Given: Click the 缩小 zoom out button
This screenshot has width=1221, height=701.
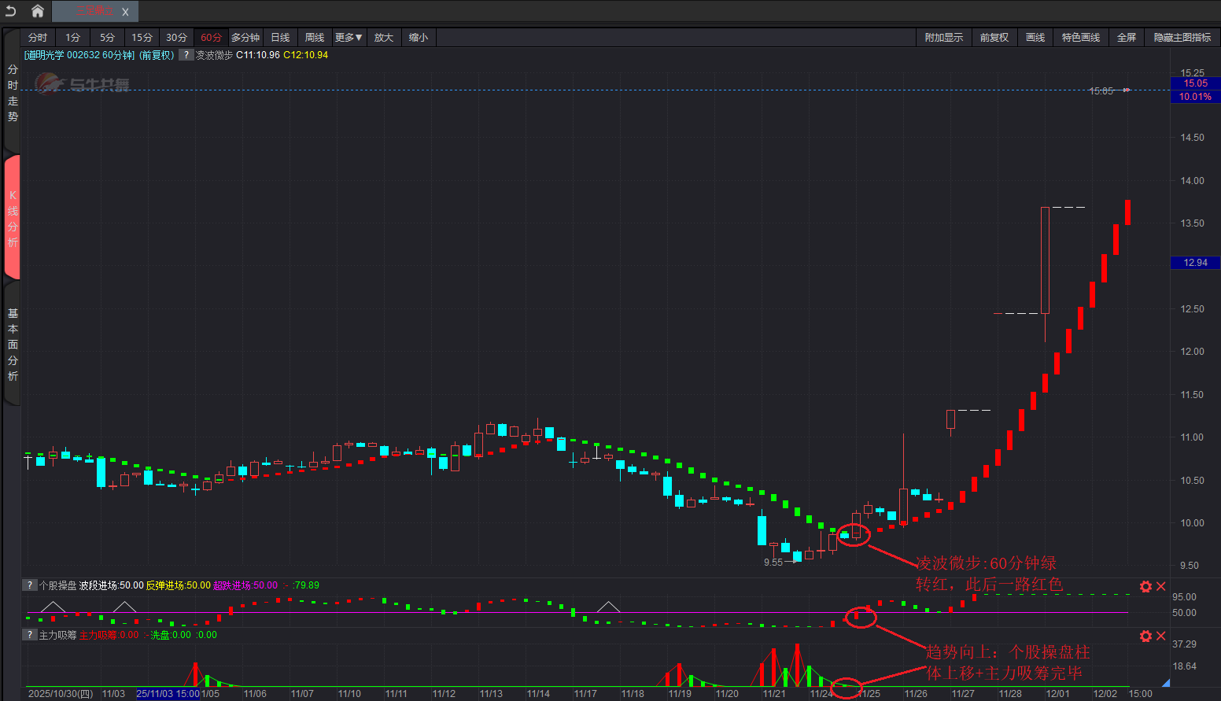Looking at the screenshot, I should [418, 38].
